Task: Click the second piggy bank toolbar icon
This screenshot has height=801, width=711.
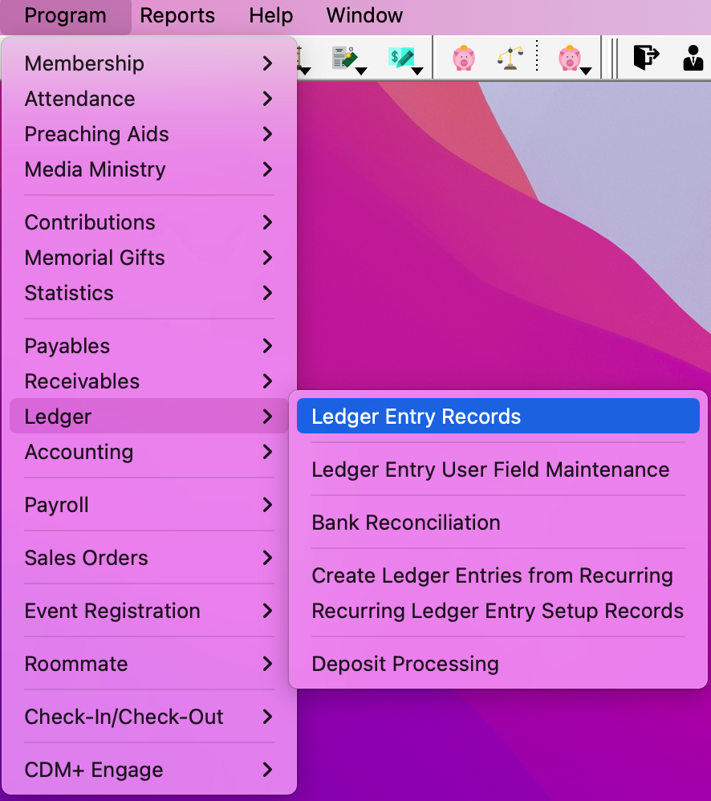Action: tap(571, 56)
